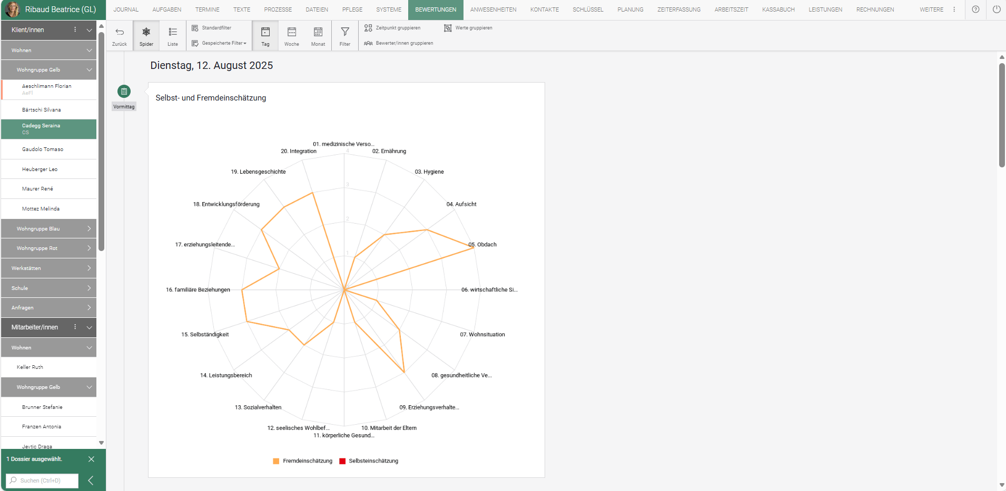Click the power logout icon
This screenshot has height=491, width=1006.
(996, 9)
